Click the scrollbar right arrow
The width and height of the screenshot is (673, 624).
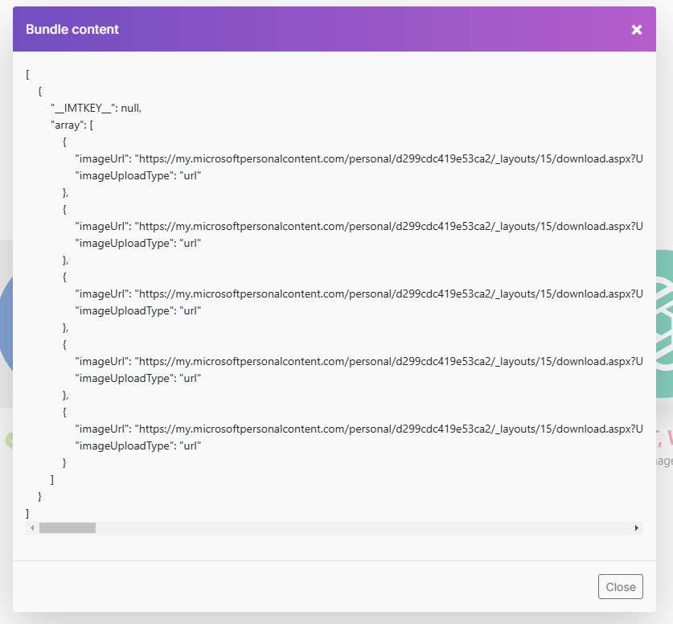[x=637, y=528]
